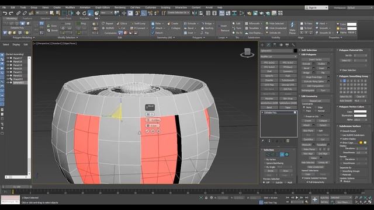Screen dimensions: 374x210
Task: Click the Swift Loop ribbon button
Action: [138, 23]
